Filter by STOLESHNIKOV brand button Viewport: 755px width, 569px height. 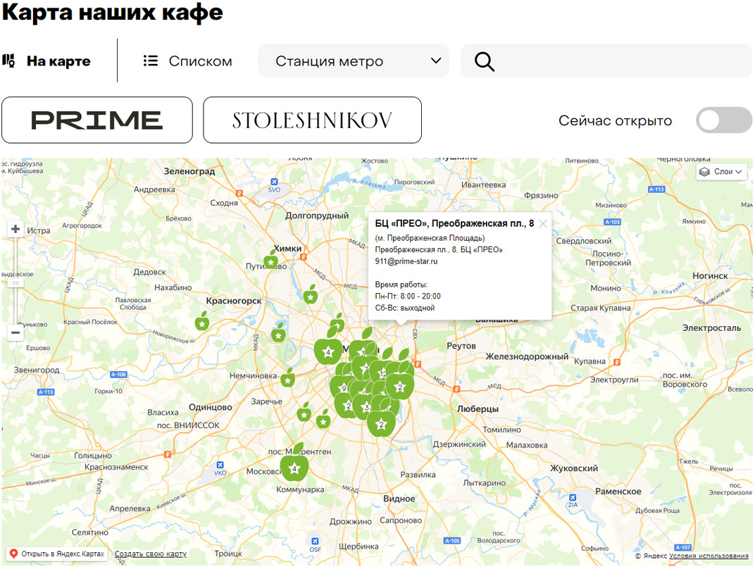(x=312, y=120)
